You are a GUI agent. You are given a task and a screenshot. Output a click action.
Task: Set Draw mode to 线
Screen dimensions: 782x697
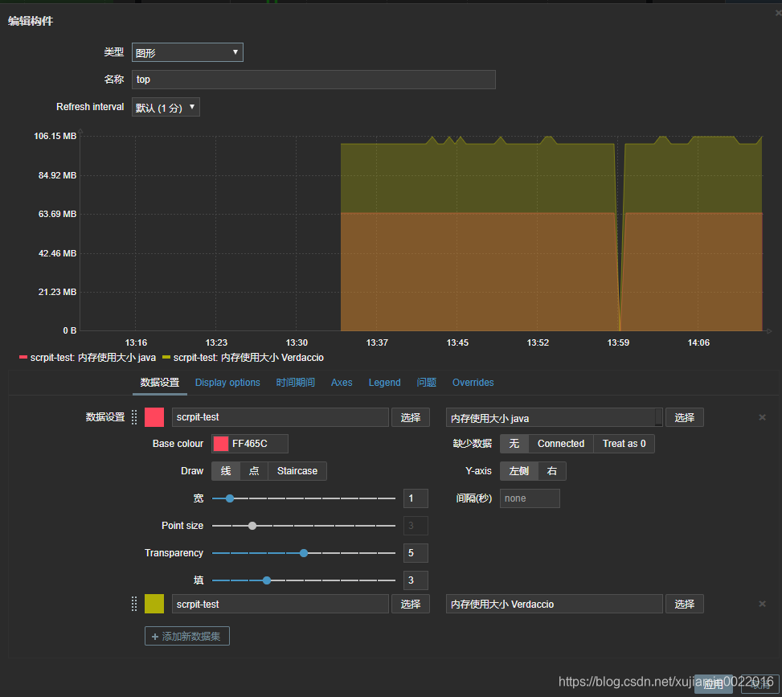pyautogui.click(x=226, y=471)
